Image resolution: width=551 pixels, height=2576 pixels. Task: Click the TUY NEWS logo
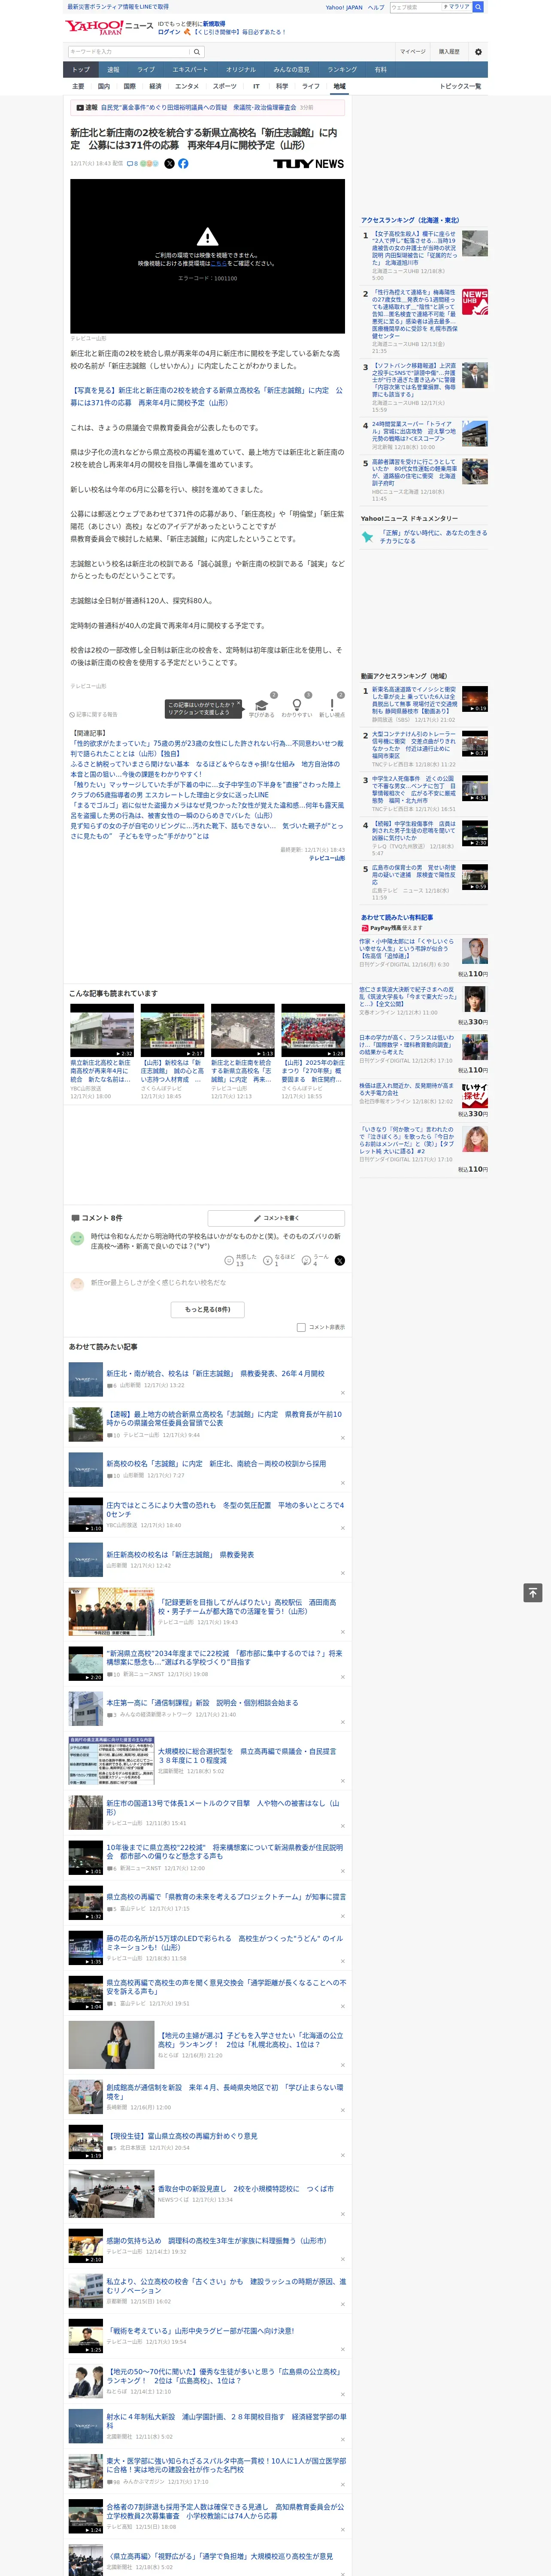(x=308, y=163)
